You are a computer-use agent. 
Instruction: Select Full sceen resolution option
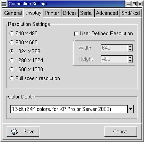tap(11, 78)
